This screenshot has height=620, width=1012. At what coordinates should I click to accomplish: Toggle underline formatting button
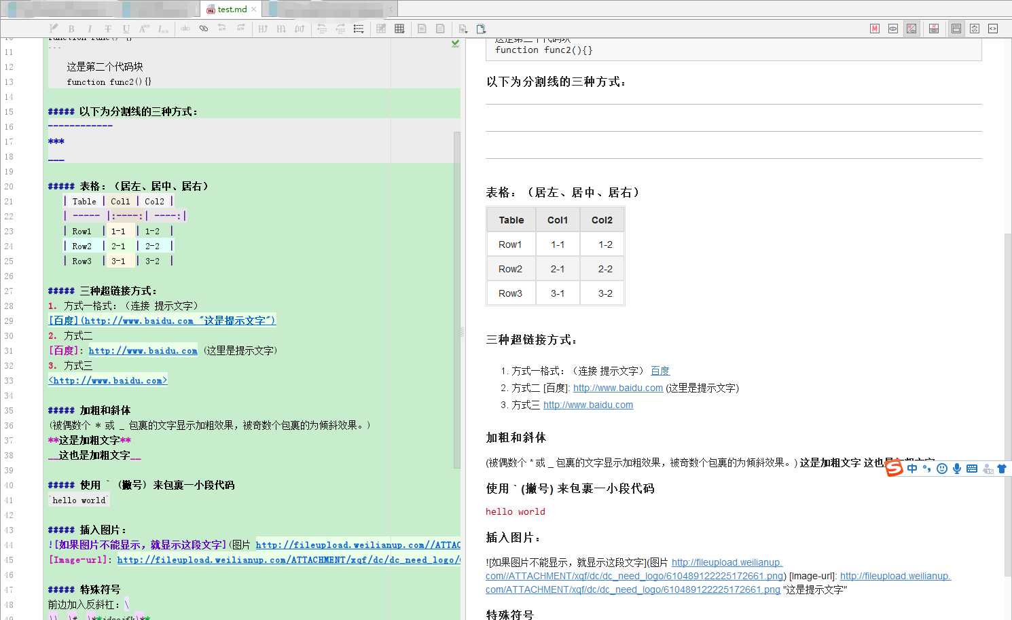(x=126, y=29)
